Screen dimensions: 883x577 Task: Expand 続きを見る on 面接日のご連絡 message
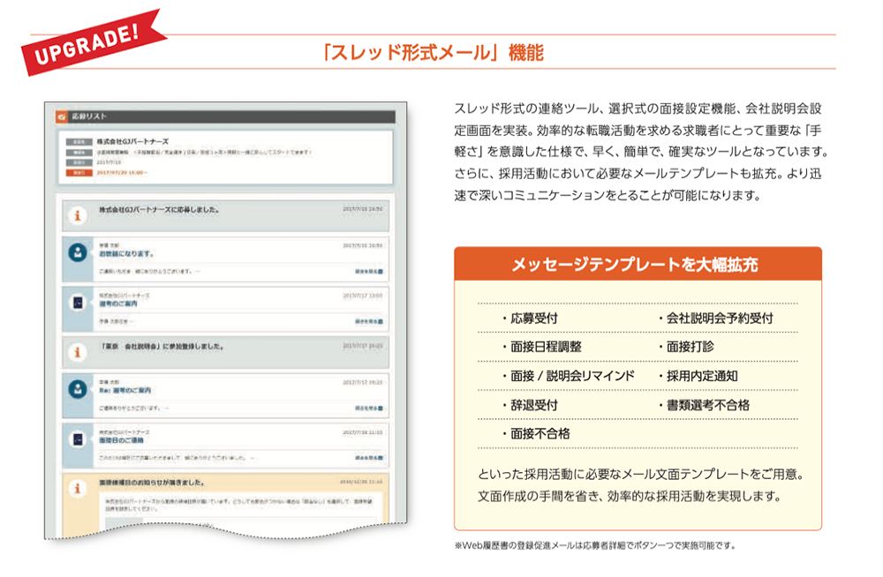[x=368, y=458]
